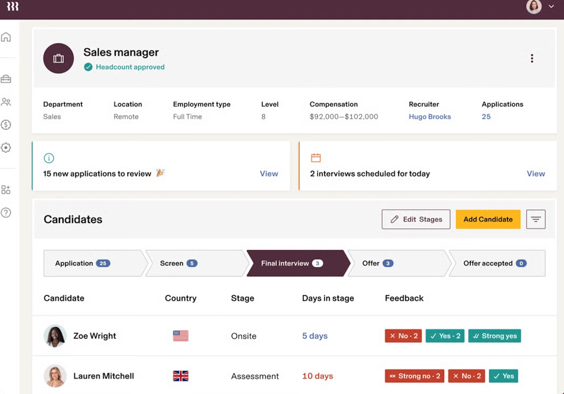Image resolution: width=564 pixels, height=394 pixels.
Task: Open the Home icon in sidebar
Action: tap(6, 37)
